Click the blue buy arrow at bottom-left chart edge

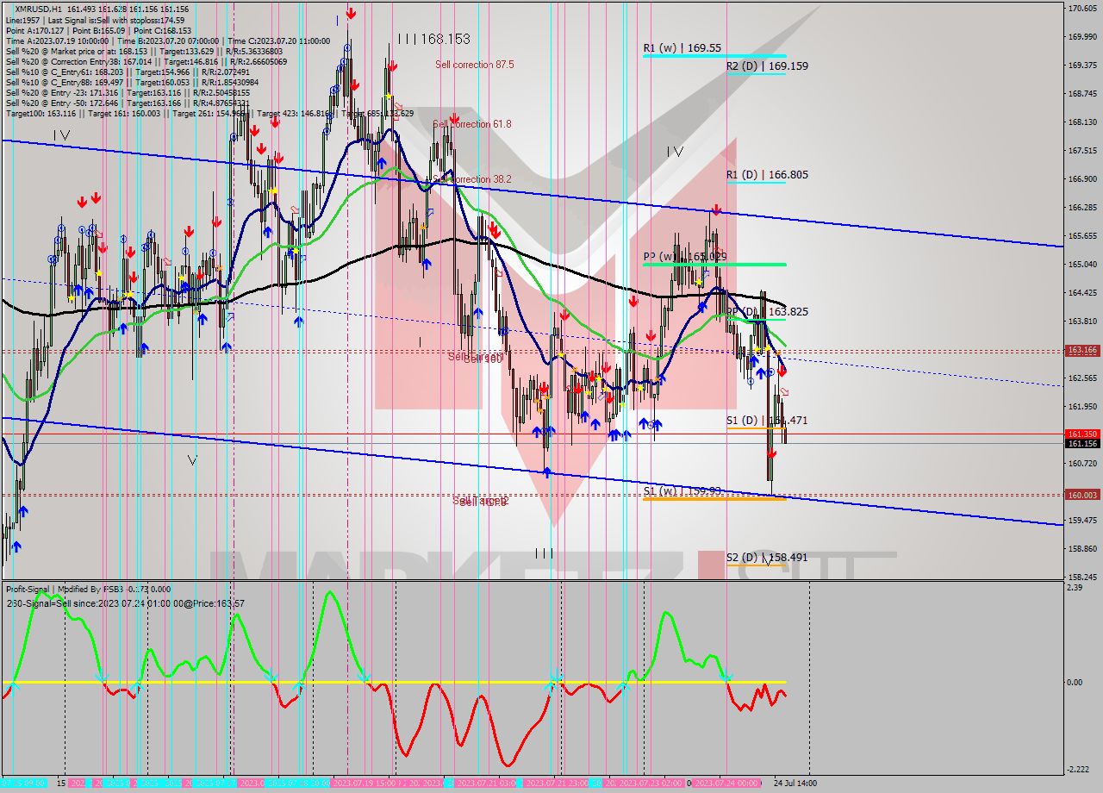click(16, 546)
